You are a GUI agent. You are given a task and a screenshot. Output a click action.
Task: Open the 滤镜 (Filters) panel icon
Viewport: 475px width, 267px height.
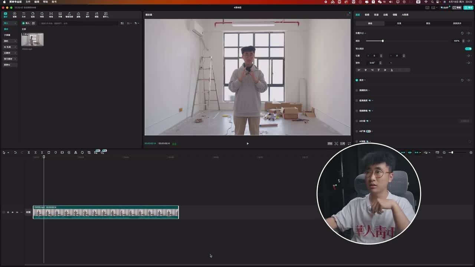click(x=78, y=15)
